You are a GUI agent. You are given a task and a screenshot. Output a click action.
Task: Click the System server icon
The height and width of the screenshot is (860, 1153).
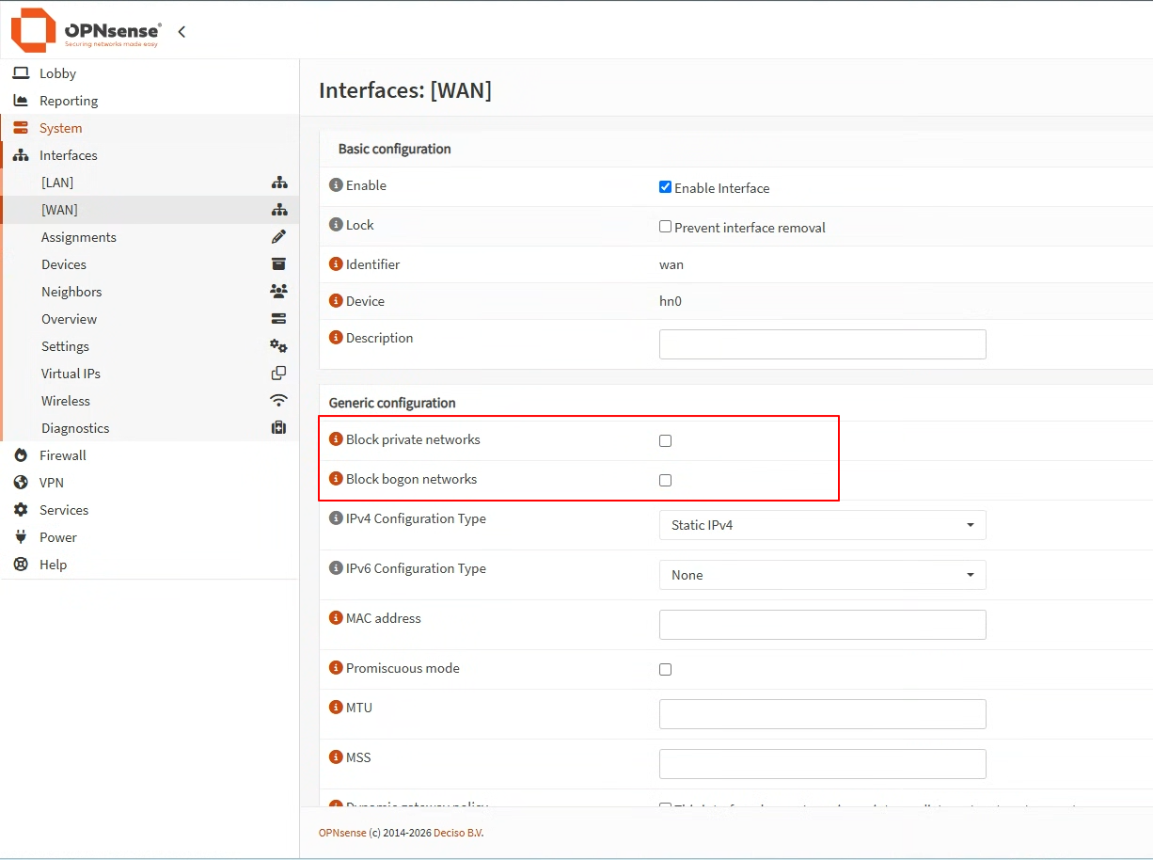21,128
